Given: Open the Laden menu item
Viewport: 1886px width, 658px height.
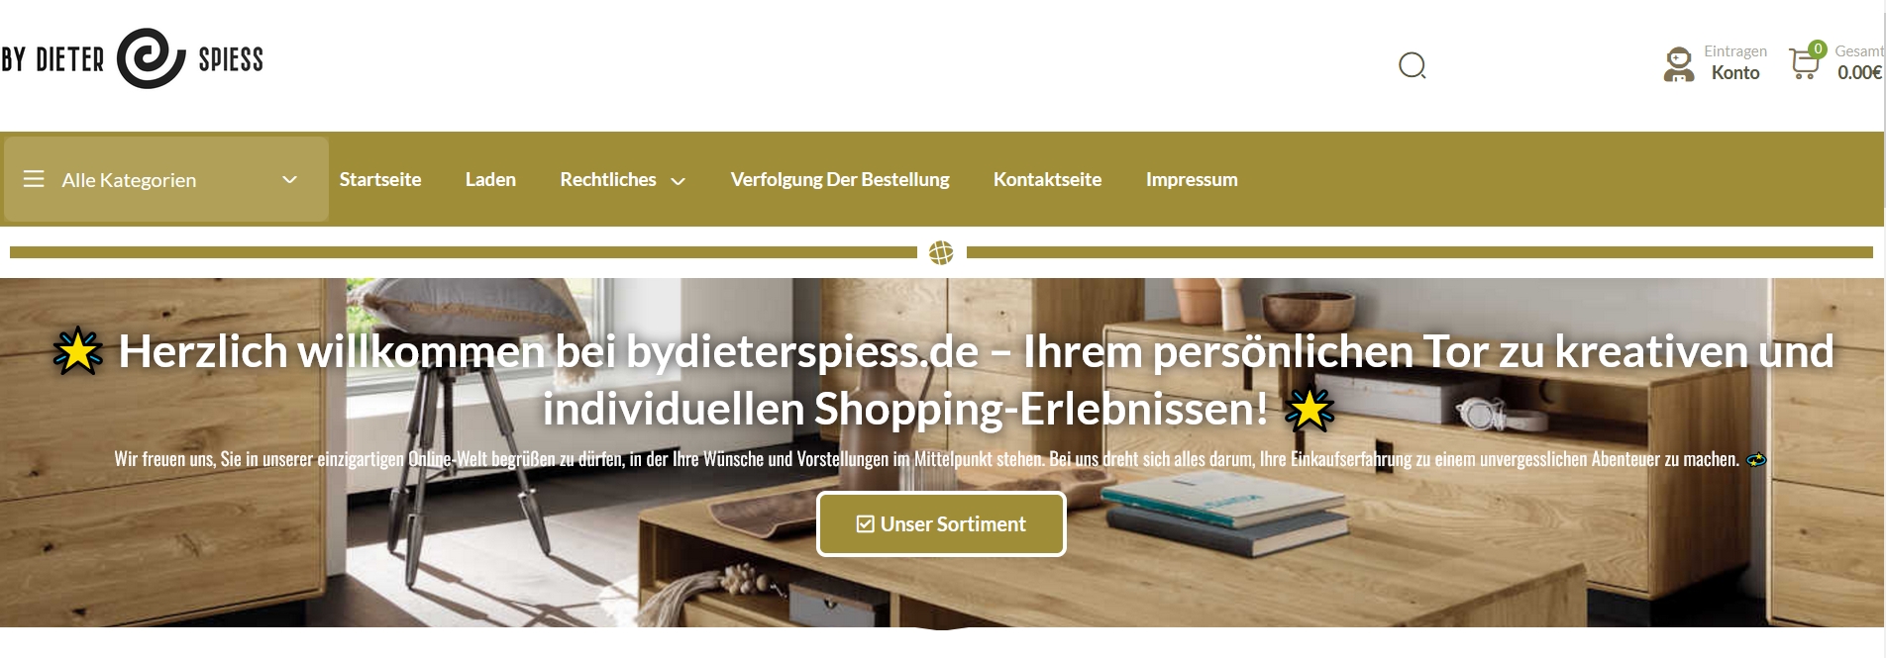Looking at the screenshot, I should [x=490, y=179].
